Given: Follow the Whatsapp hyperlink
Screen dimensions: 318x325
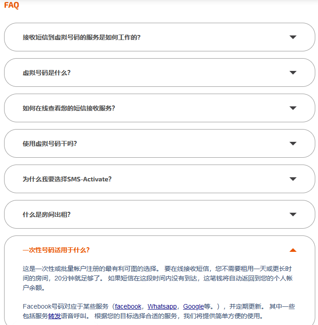Looking at the screenshot, I should [x=163, y=307].
